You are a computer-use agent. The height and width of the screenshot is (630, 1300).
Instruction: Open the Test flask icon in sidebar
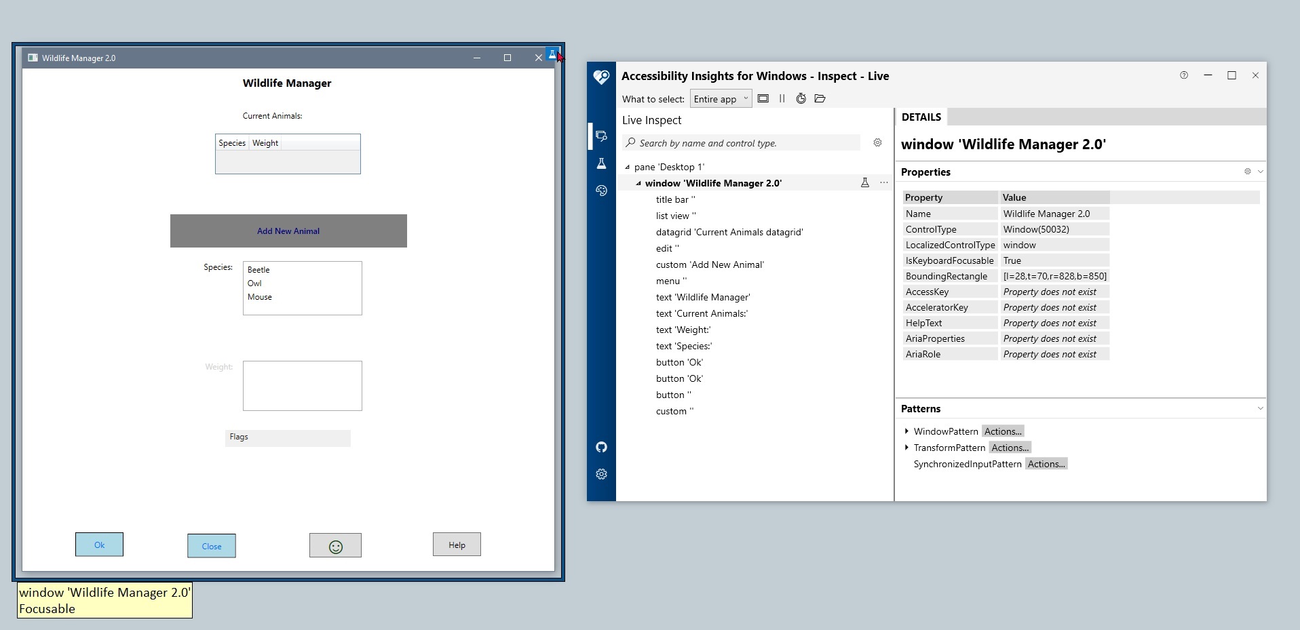pos(601,163)
